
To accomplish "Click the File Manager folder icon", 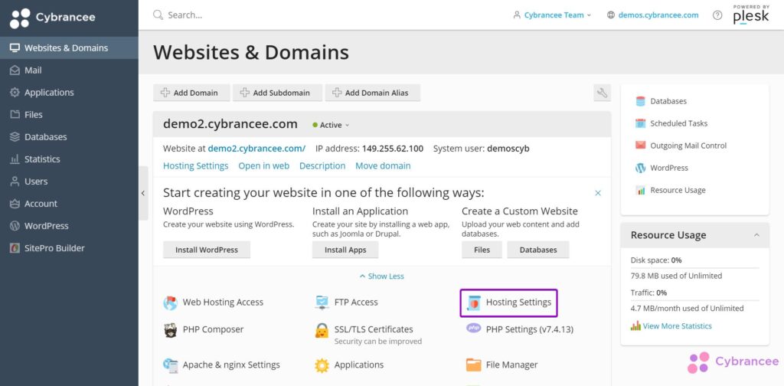I will click(x=473, y=365).
